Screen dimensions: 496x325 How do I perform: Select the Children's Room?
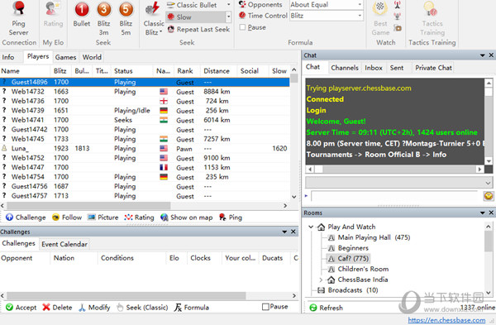click(359, 270)
